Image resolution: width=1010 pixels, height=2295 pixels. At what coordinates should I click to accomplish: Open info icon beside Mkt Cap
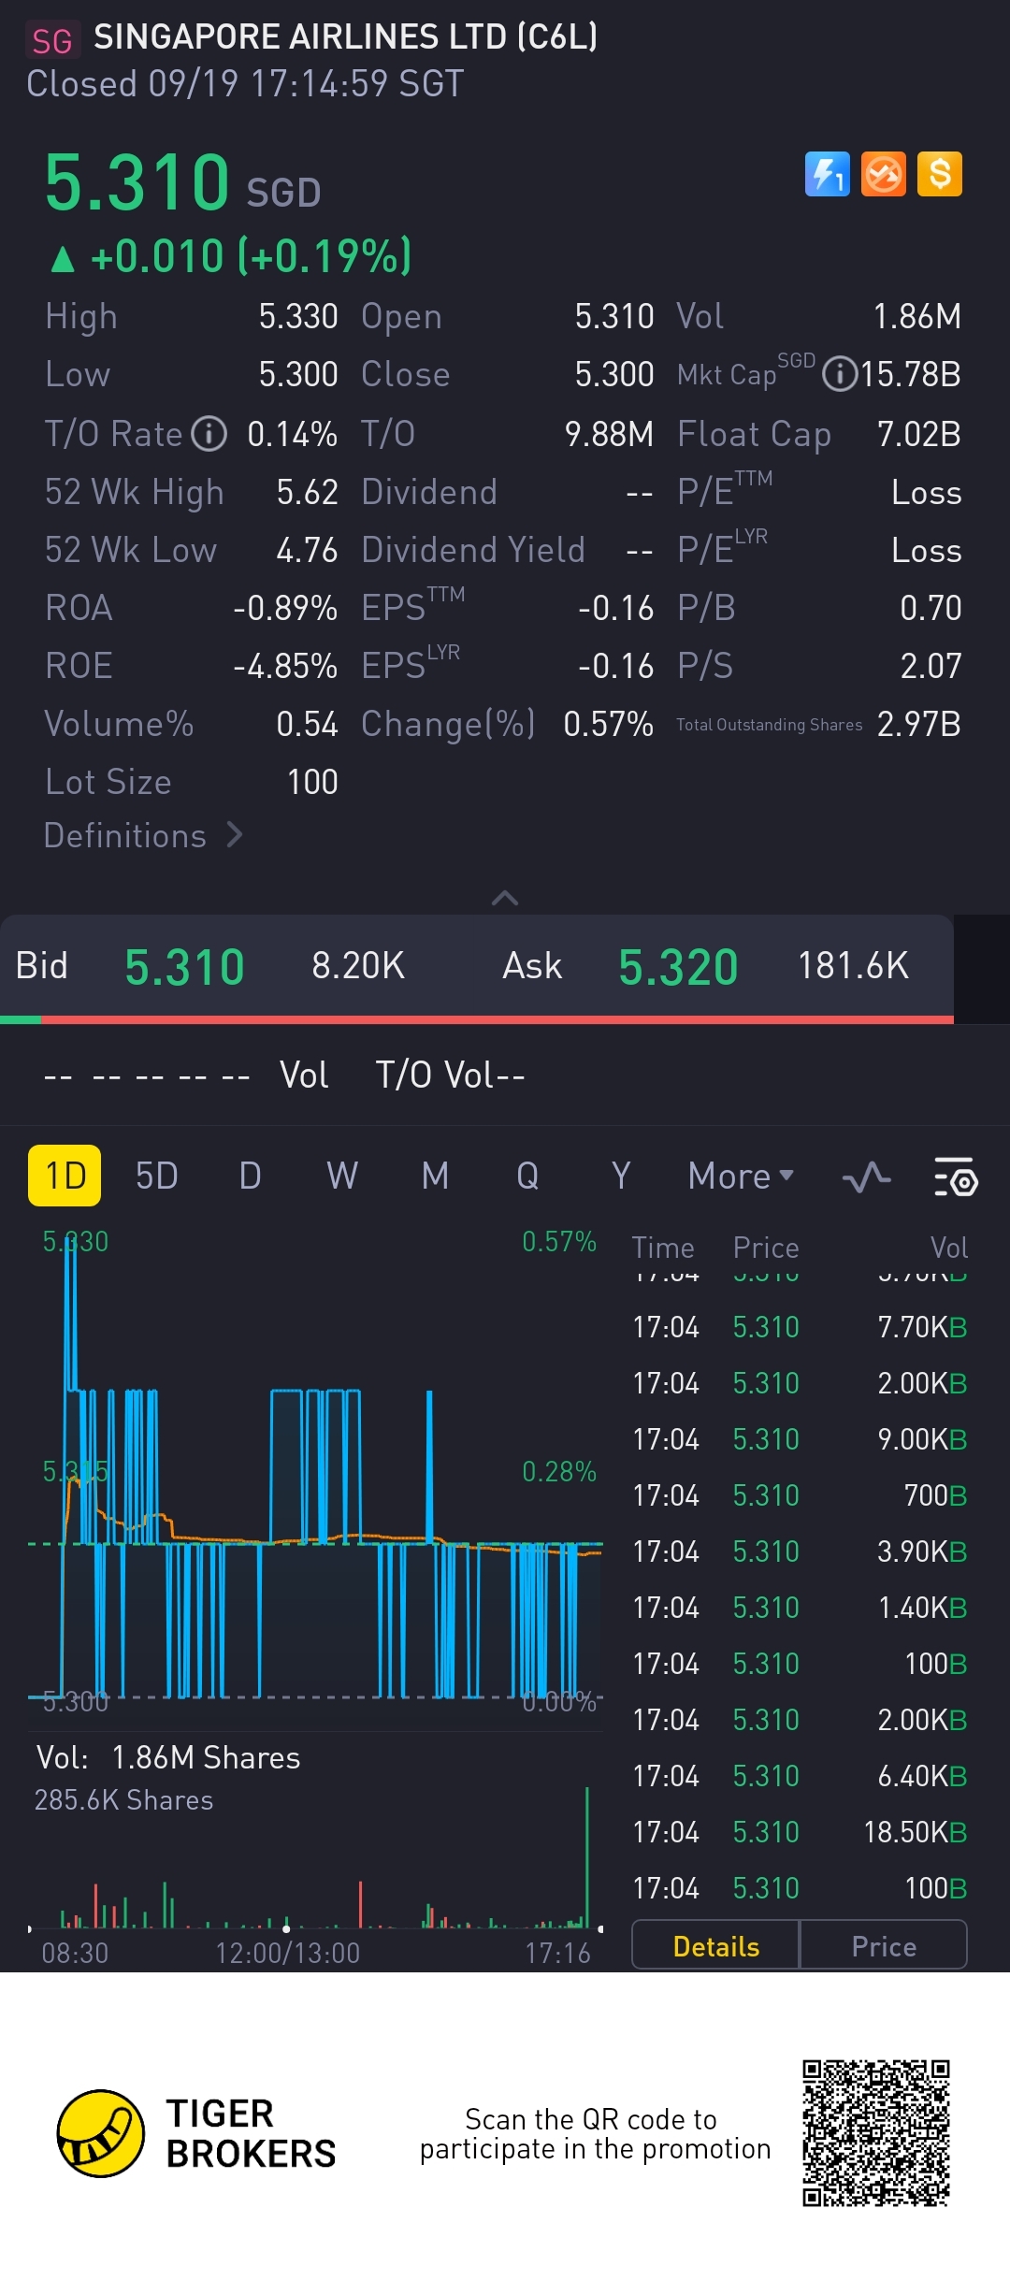click(840, 375)
